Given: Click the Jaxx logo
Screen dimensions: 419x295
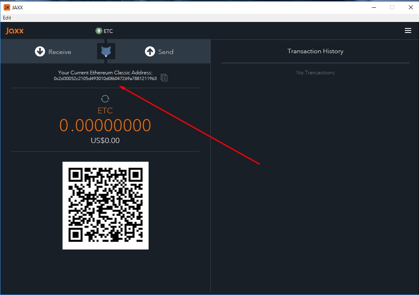Looking at the screenshot, I should pos(15,31).
